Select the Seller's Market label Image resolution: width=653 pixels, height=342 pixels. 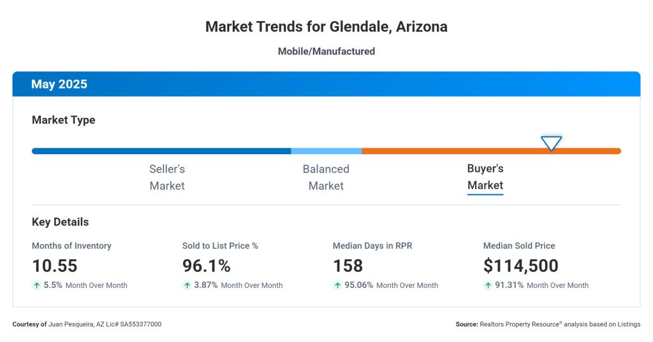pos(167,177)
